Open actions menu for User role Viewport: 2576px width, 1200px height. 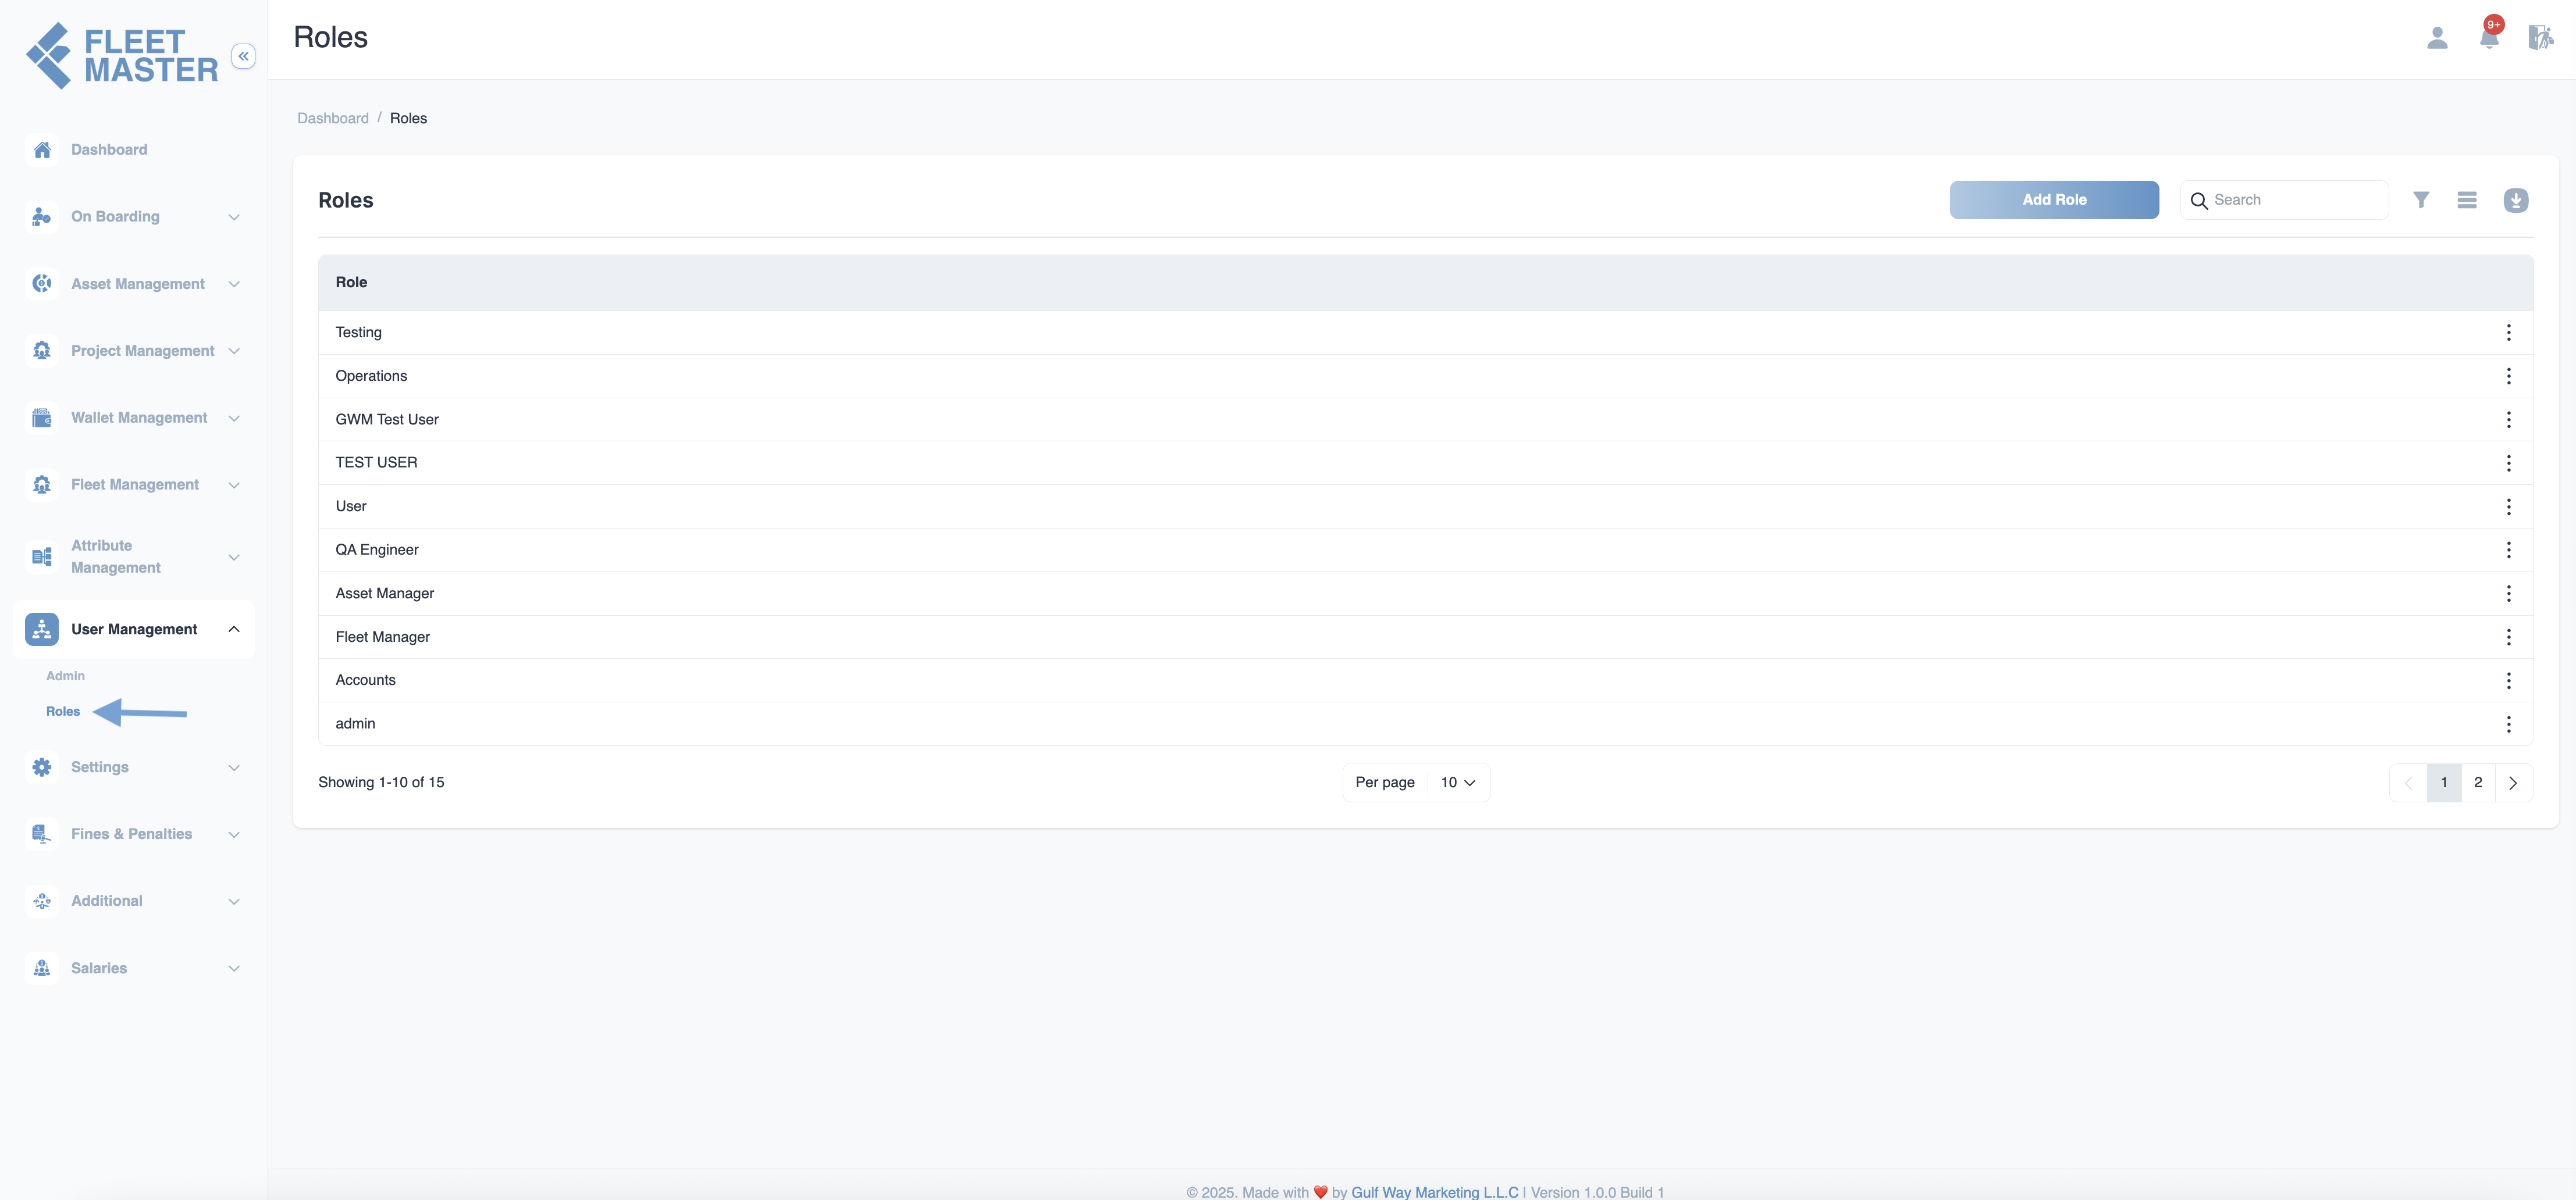2508,506
